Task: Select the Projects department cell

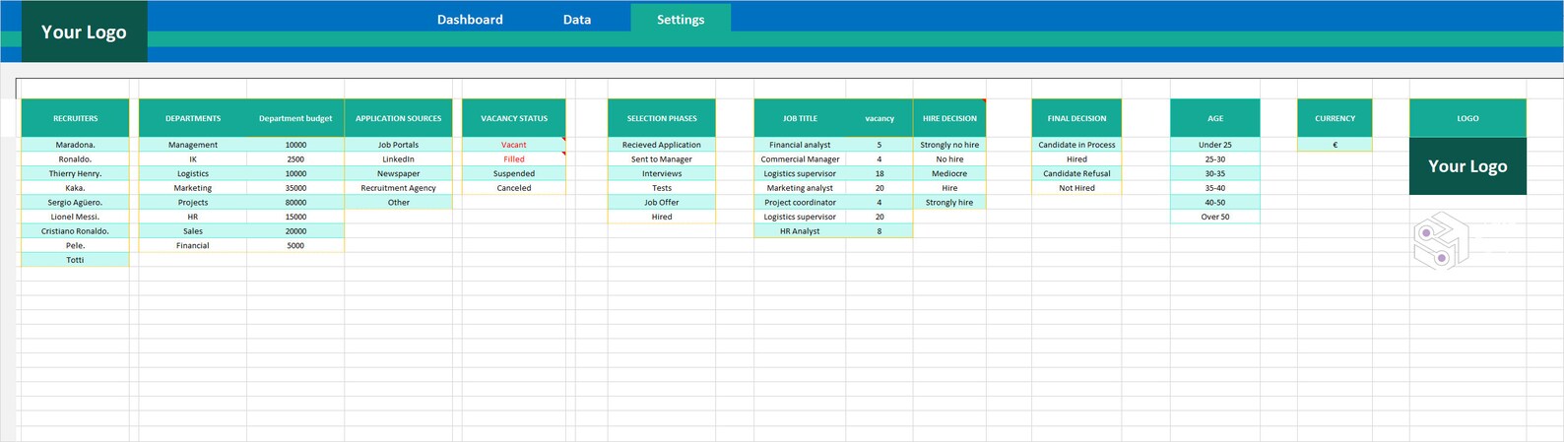Action: point(193,203)
